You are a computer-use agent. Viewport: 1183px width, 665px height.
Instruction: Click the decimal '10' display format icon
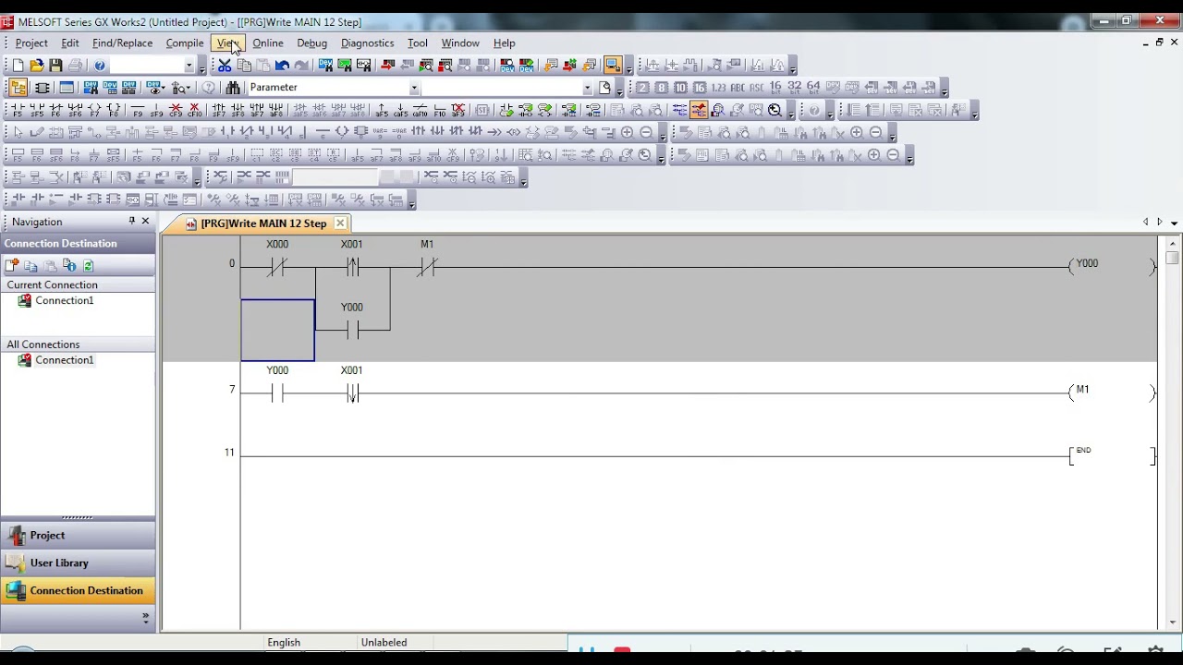click(x=680, y=87)
